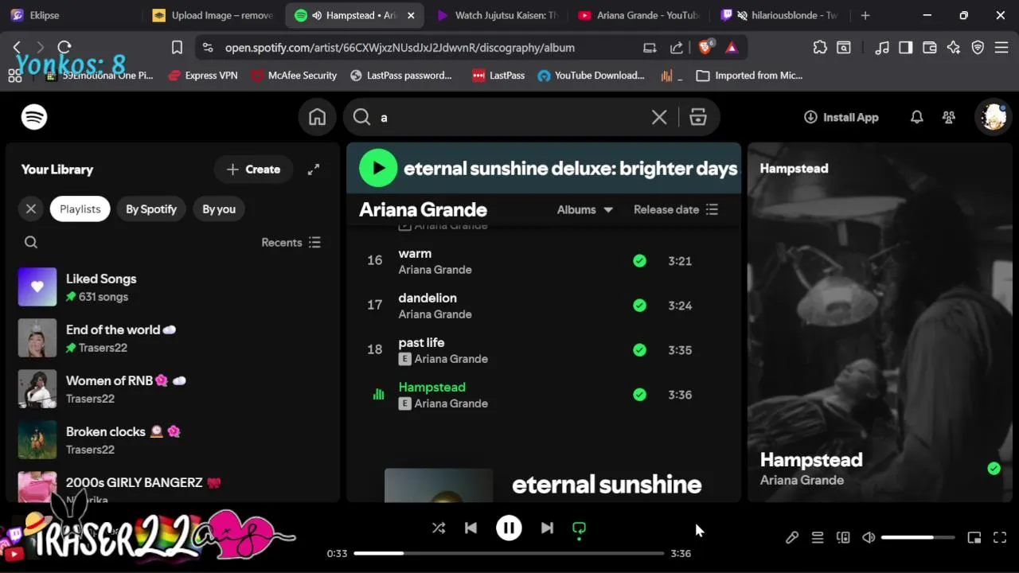Pause playback
This screenshot has width=1019, height=573.
509,528
